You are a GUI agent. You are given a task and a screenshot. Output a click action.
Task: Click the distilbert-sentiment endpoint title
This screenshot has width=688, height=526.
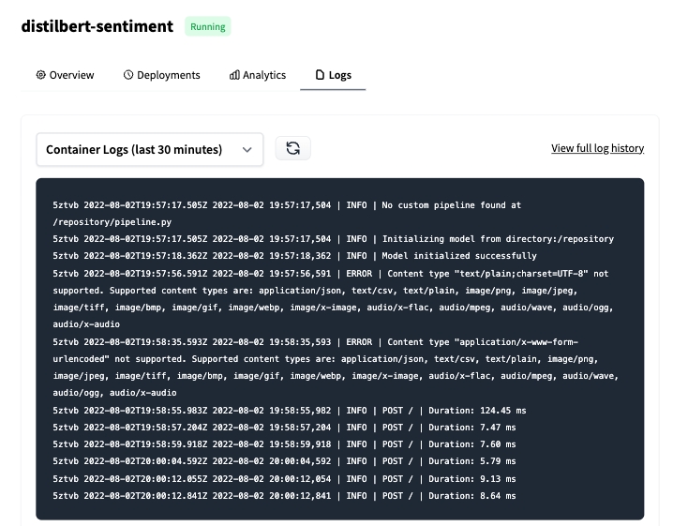[97, 26]
